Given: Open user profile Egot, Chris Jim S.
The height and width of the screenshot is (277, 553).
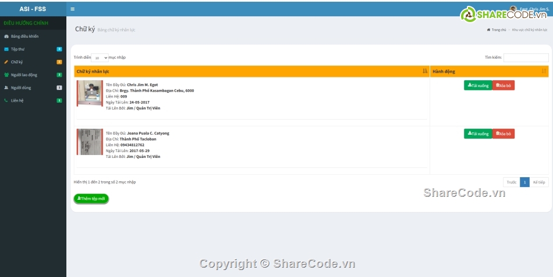Looking at the screenshot, I should 530,9.
